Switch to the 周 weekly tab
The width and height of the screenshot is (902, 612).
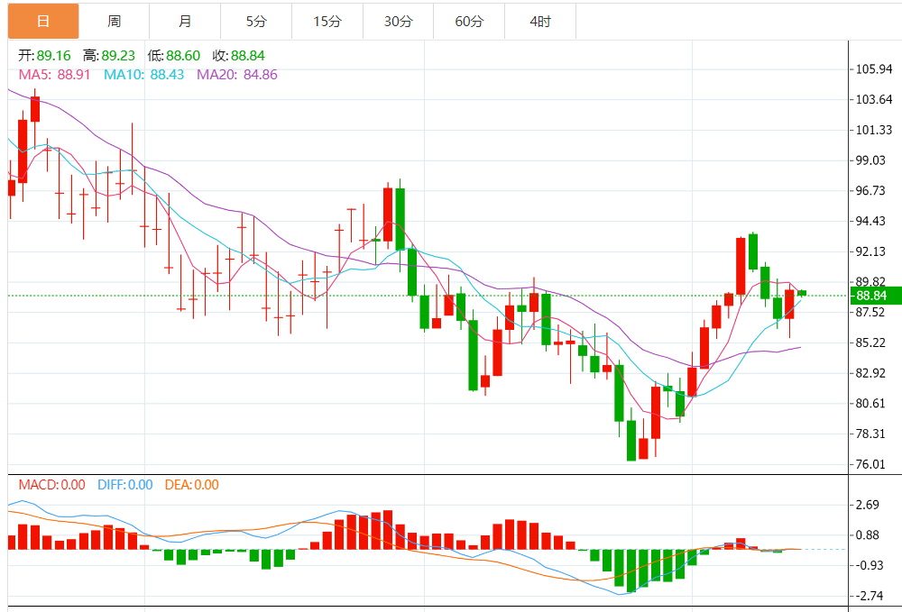tap(114, 22)
